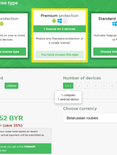Click the Premium protection card title
117x155 pixels.
59,16
